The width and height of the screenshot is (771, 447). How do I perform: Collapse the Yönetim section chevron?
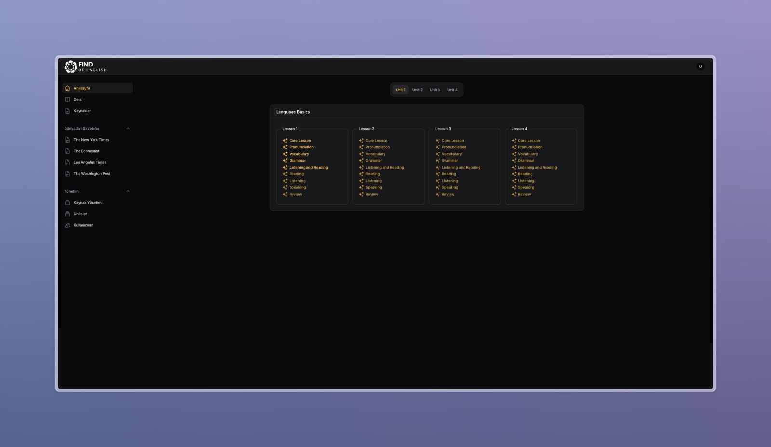(x=128, y=191)
